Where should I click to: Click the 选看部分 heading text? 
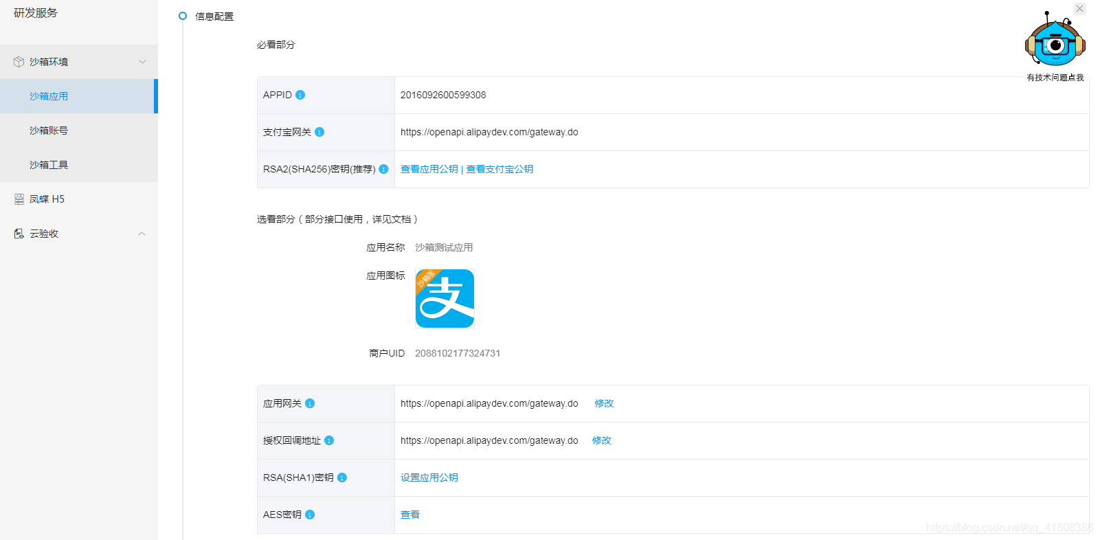click(337, 219)
